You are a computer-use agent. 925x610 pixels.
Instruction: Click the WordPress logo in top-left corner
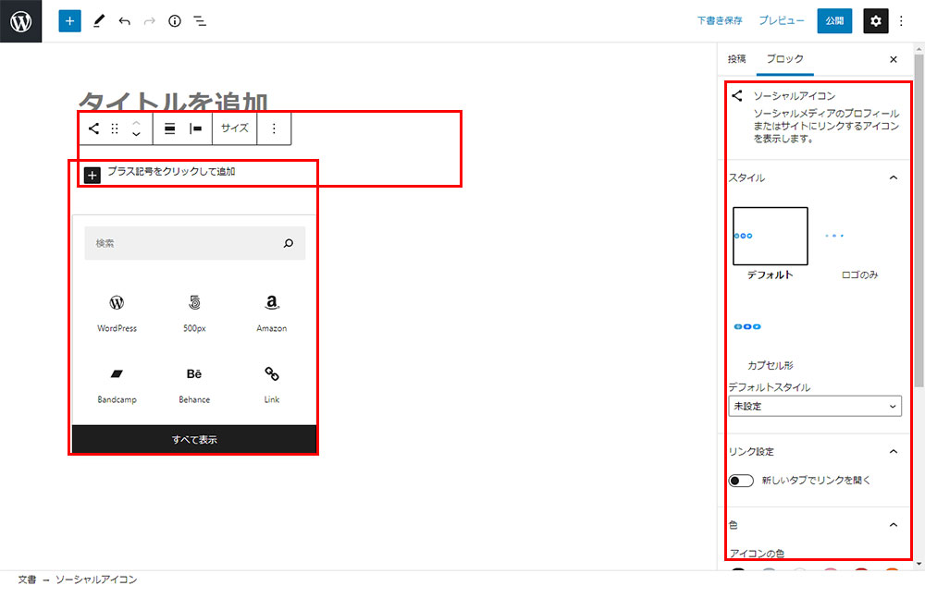coord(20,20)
